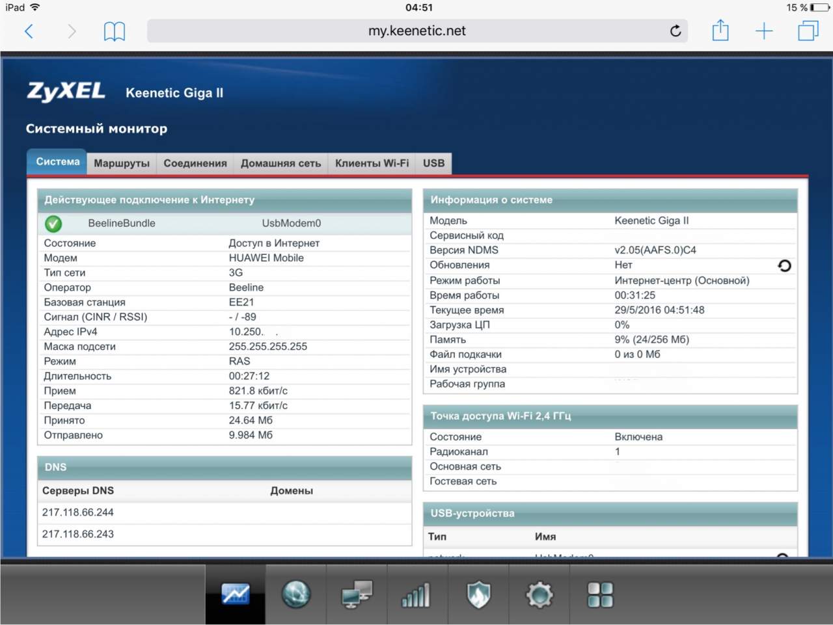Screen dimensions: 833x625
Task: Open the Internet globe icon
Action: coord(296,594)
